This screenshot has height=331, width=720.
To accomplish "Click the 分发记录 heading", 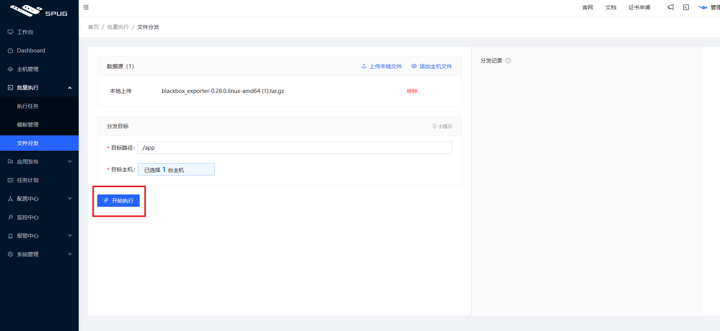I will (491, 61).
